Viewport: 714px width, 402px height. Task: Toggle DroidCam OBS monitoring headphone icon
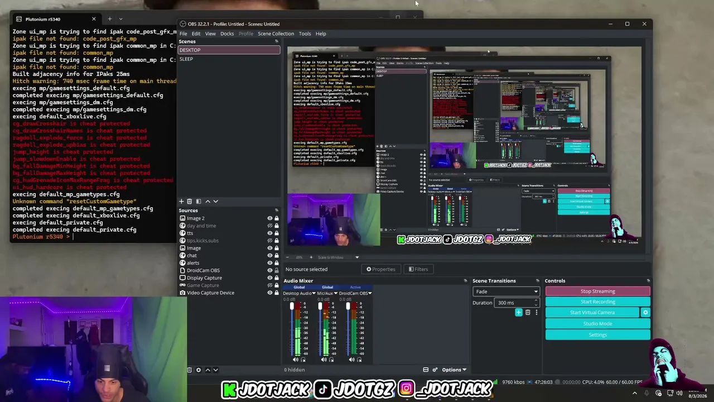(359, 360)
